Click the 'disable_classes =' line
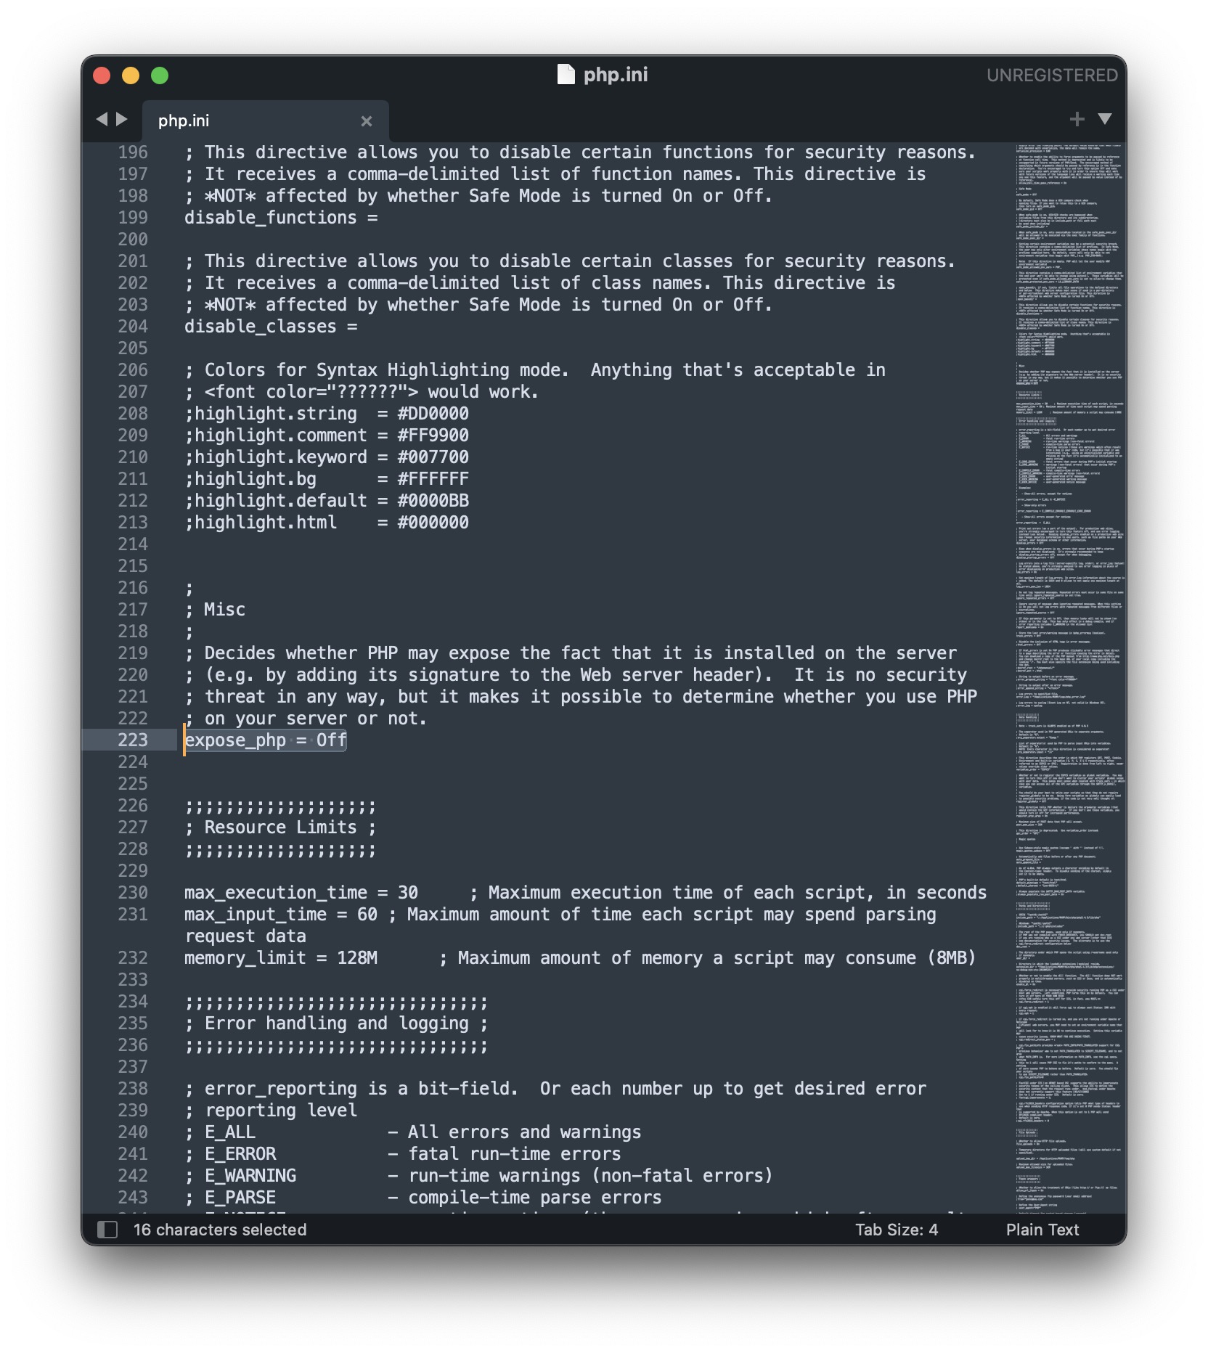 pyautogui.click(x=271, y=326)
